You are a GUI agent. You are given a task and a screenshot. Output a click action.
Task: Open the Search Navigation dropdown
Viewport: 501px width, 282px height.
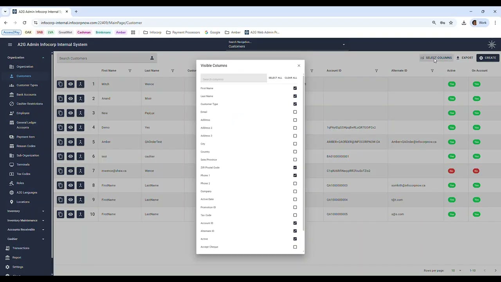coord(287,45)
